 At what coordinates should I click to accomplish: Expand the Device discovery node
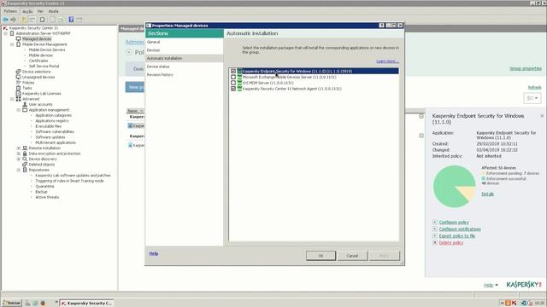point(19,159)
